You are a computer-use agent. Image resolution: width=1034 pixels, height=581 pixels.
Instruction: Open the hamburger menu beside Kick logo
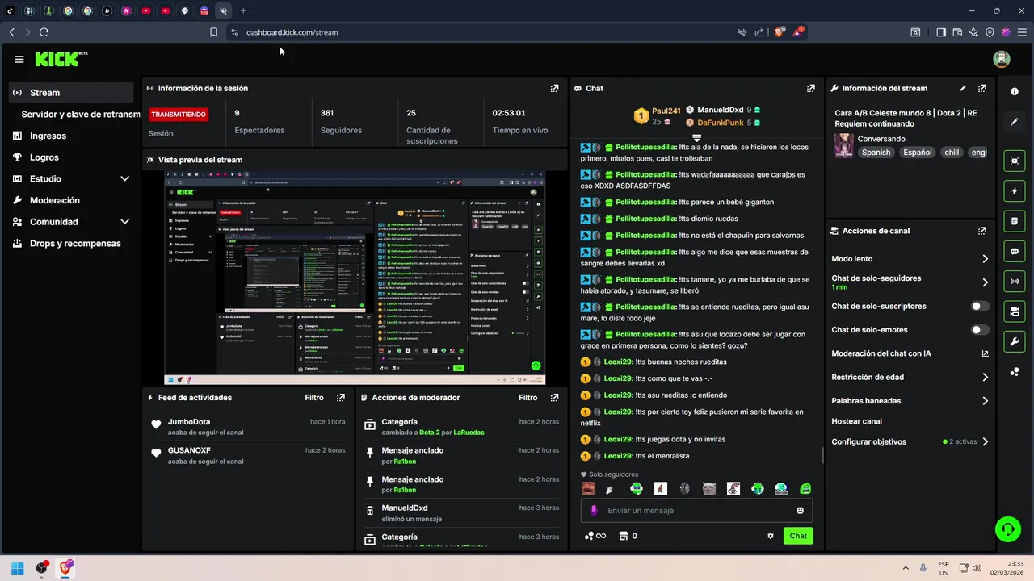click(19, 59)
